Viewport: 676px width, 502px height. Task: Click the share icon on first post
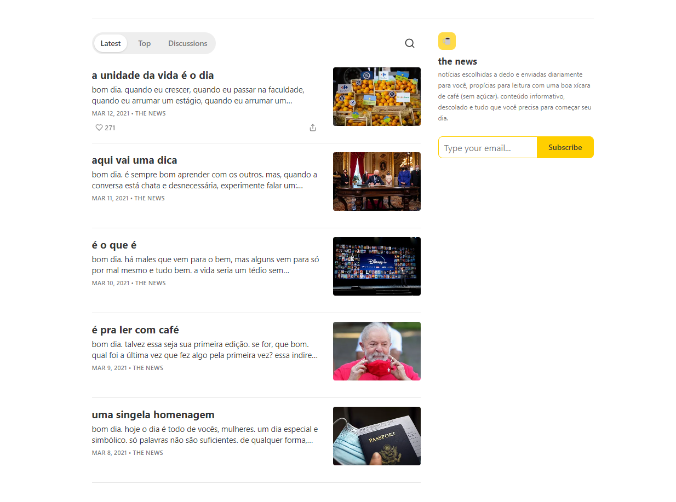(313, 128)
